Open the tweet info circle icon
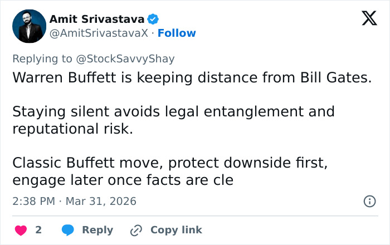 [369, 202]
